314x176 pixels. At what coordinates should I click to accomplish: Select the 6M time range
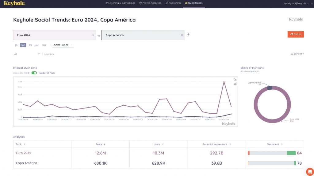(37, 45)
